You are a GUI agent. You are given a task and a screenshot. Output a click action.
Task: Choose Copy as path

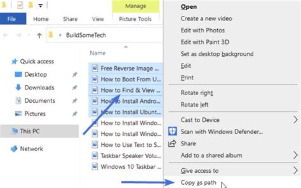tap(199, 183)
